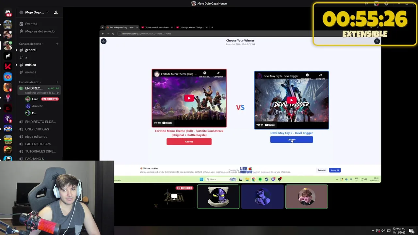
Task: Click Compartir on the Fortnite video
Action: pyautogui.click(x=218, y=75)
